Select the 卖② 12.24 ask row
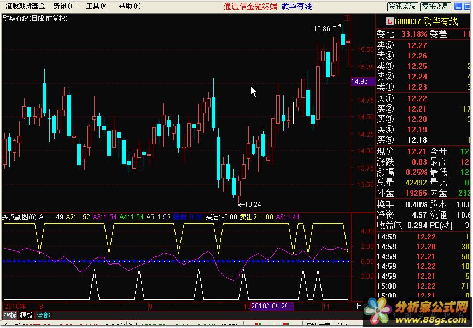 tap(423, 77)
